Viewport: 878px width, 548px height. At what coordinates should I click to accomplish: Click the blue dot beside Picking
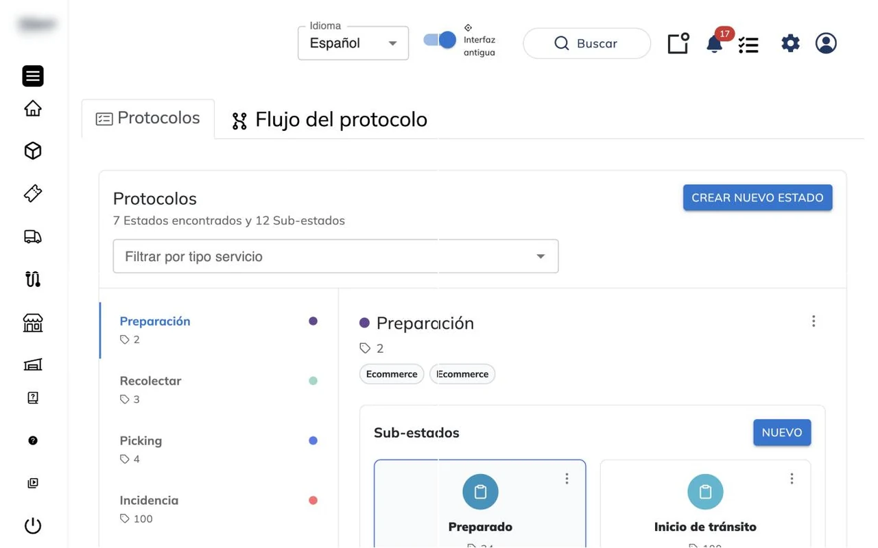pos(313,440)
